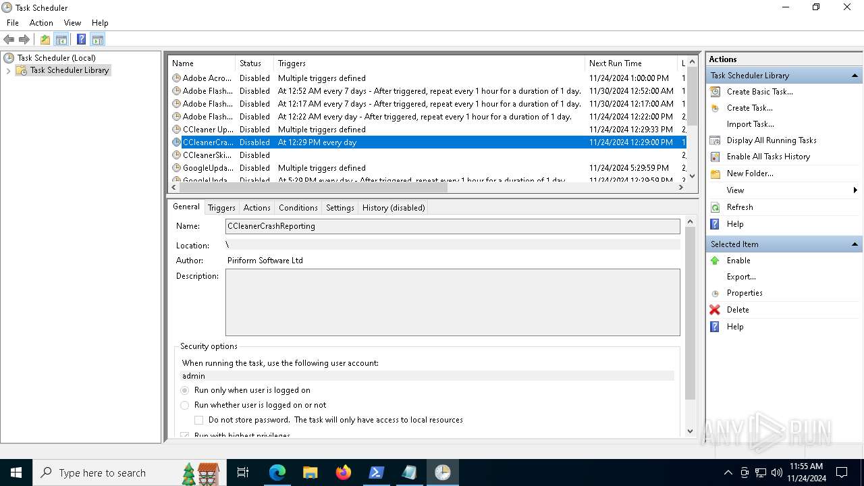Click the Import Task... action

pos(750,124)
